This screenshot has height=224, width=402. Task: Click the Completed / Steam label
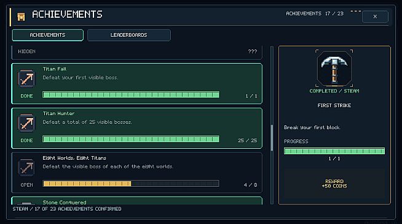click(x=334, y=91)
